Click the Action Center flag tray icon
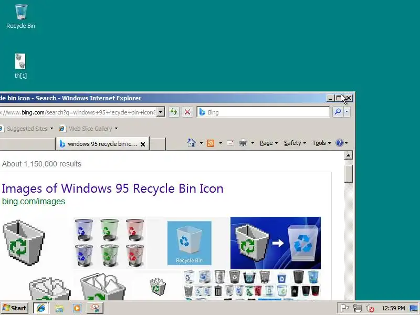The image size is (420, 315). click(x=344, y=308)
